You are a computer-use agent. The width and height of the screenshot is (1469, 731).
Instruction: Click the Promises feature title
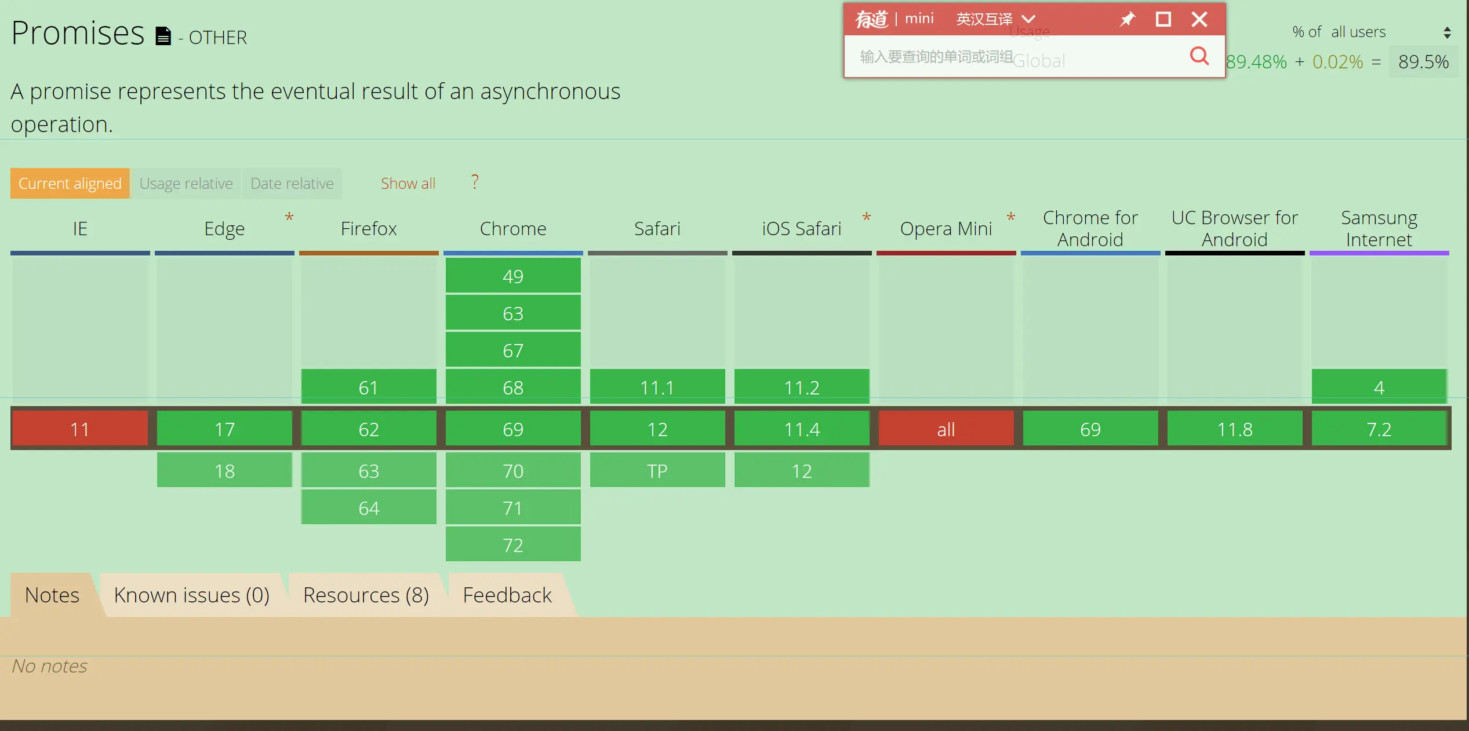[78, 32]
